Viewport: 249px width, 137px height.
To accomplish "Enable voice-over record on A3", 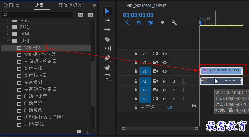I will pos(183,99).
